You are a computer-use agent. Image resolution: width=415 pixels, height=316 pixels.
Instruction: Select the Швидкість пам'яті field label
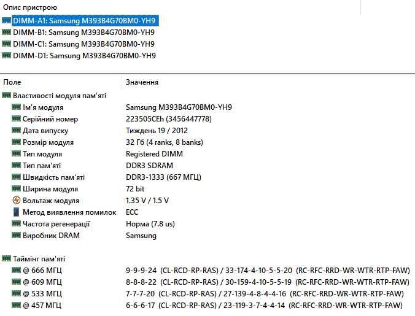click(54, 177)
